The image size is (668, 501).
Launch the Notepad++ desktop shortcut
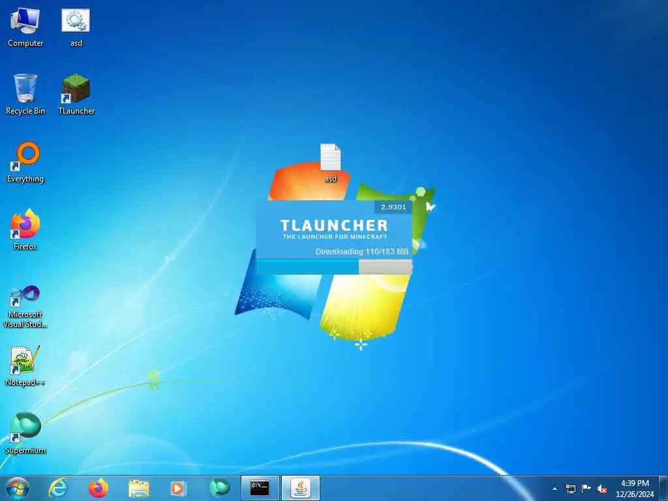[25, 366]
